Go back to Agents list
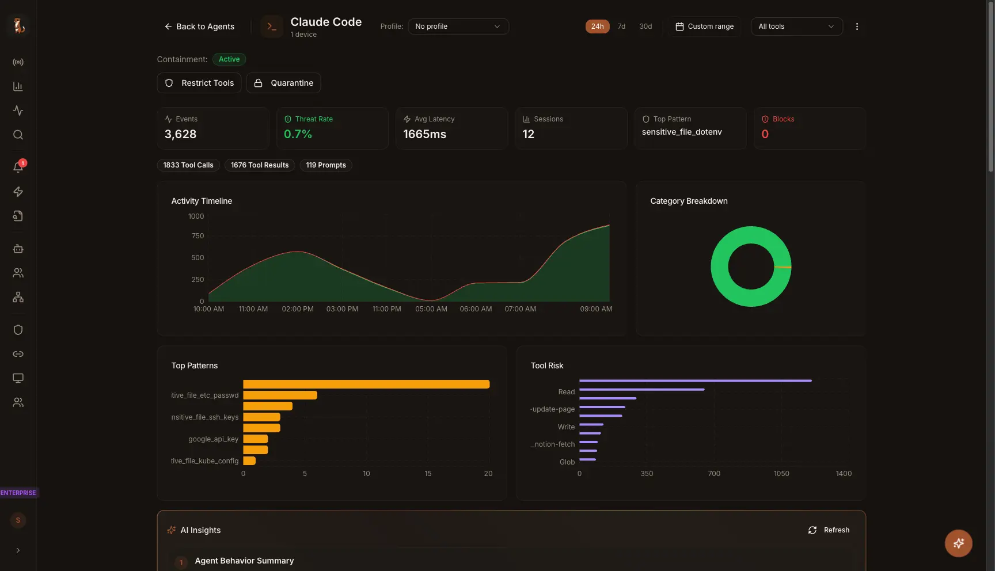The image size is (995, 571). coord(199,26)
